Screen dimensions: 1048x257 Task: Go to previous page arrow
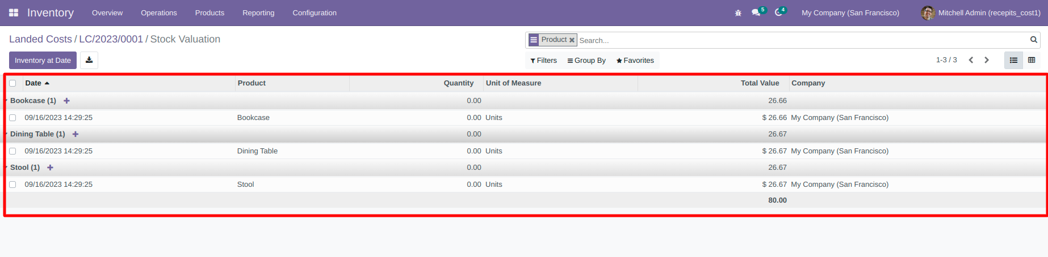(971, 60)
